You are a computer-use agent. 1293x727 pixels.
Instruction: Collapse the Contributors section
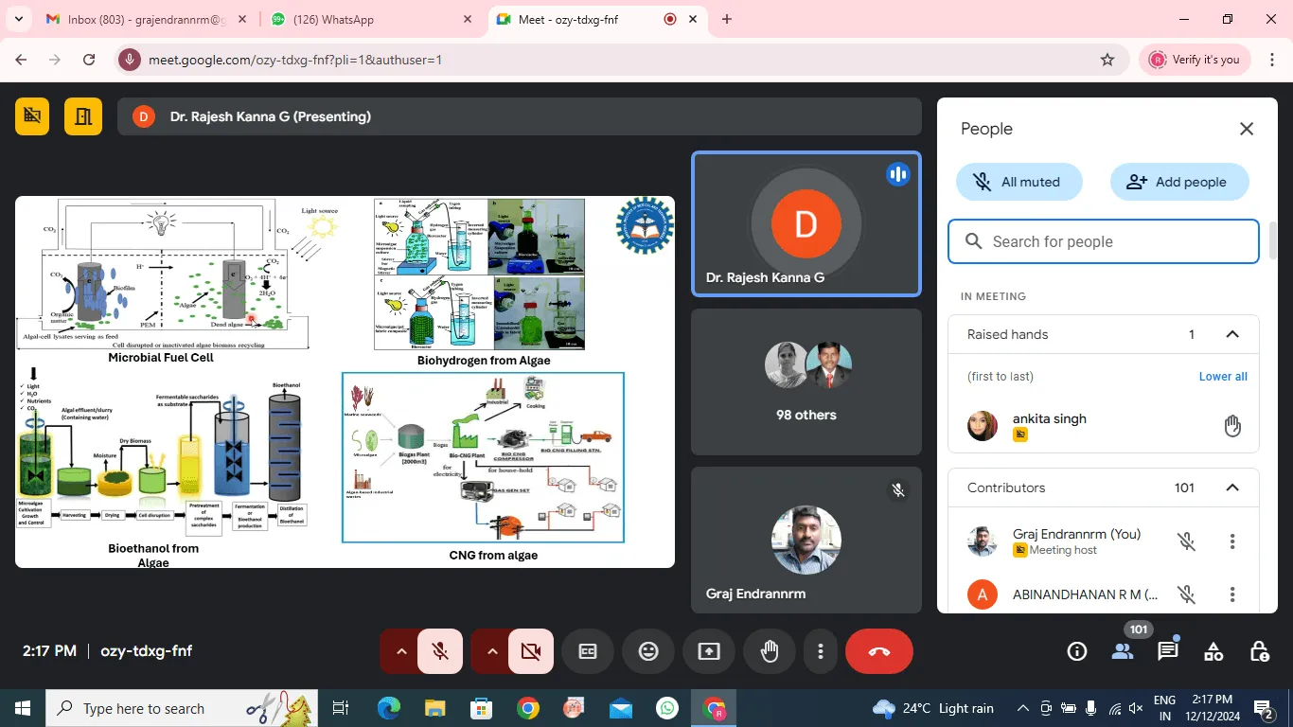(x=1232, y=488)
